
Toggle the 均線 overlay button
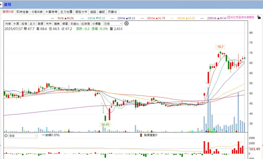8,23
